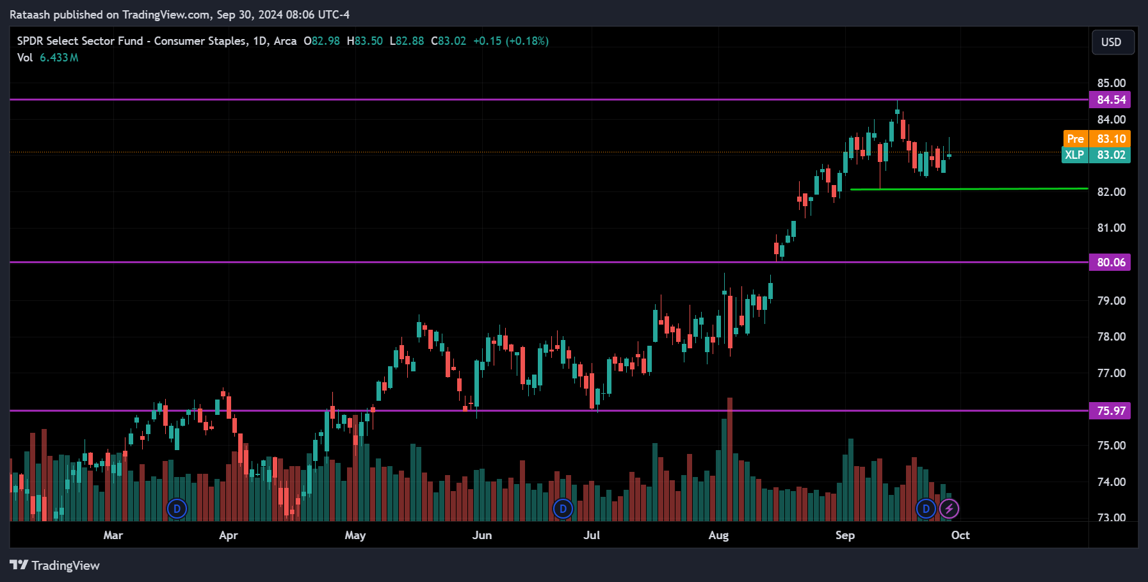Open the D dividend marker beside the lightning icon
The image size is (1148, 582).
pos(926,509)
